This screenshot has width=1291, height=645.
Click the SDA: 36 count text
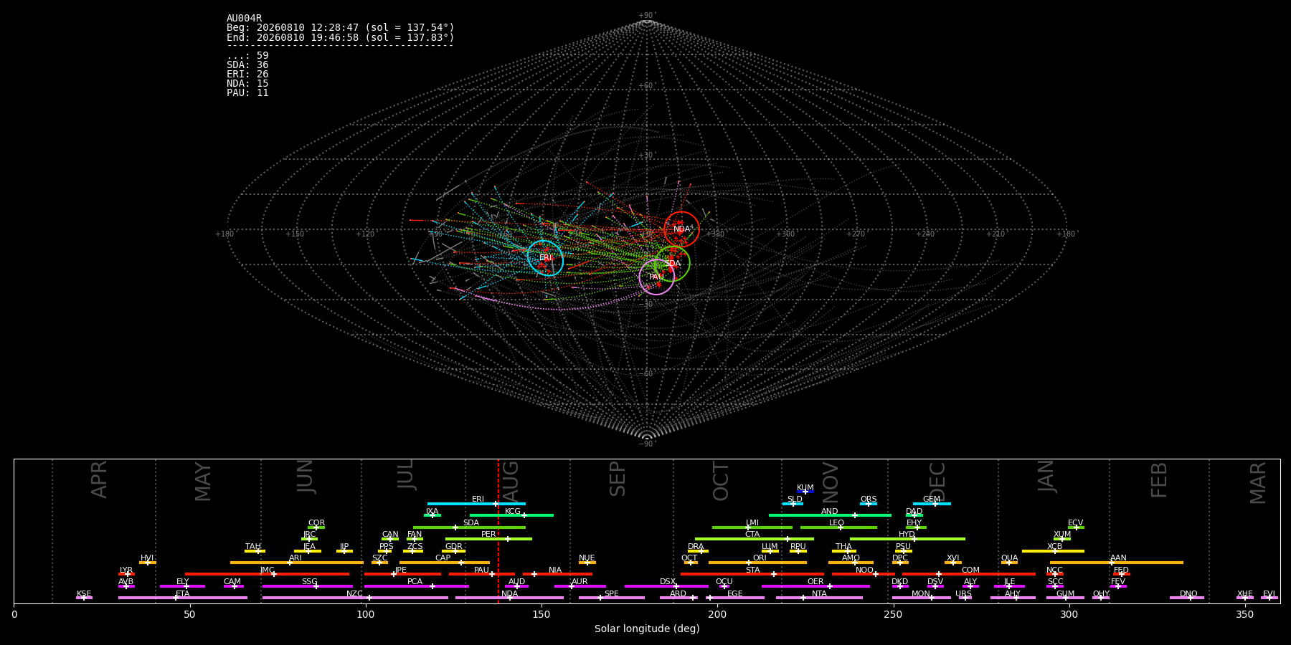pos(247,65)
